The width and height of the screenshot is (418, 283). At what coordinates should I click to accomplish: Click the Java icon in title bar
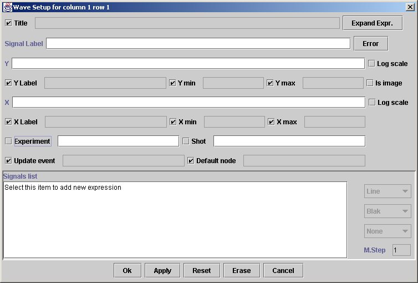pyautogui.click(x=8, y=7)
